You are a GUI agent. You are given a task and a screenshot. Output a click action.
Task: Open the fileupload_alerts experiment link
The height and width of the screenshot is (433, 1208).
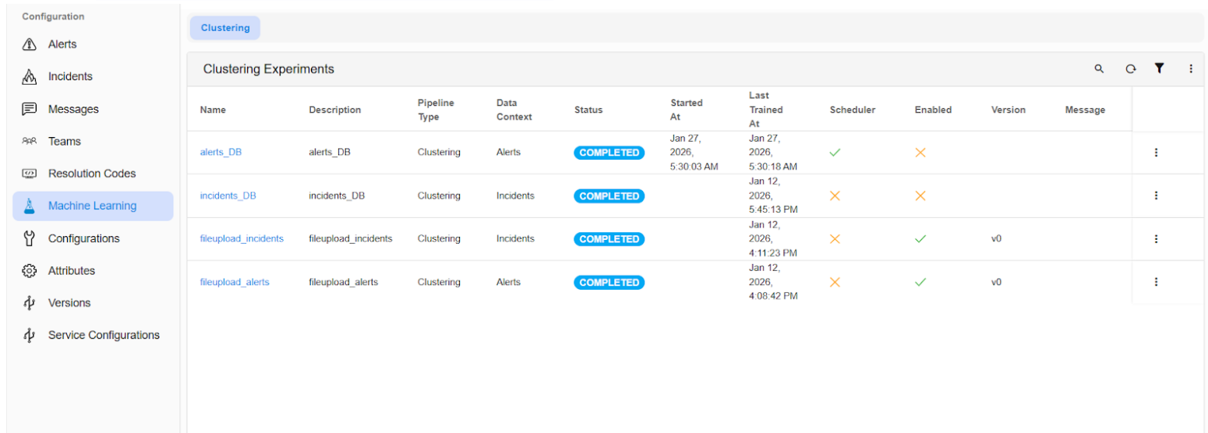235,282
